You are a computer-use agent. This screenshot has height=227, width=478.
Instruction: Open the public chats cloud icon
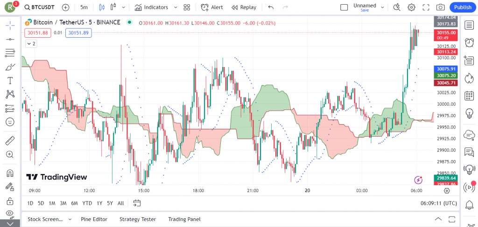tap(469, 134)
